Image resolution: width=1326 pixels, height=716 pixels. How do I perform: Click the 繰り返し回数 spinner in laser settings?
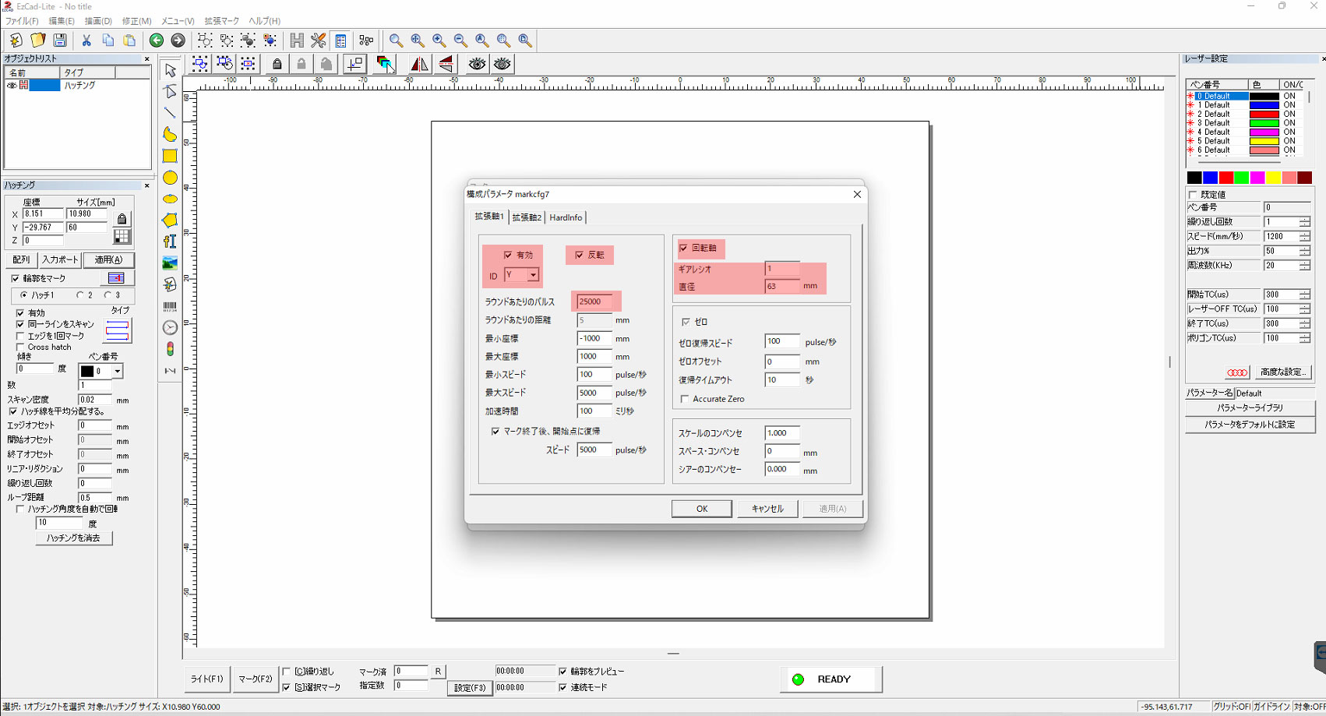1305,222
